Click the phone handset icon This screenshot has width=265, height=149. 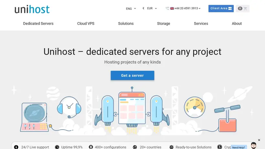coord(167,8)
